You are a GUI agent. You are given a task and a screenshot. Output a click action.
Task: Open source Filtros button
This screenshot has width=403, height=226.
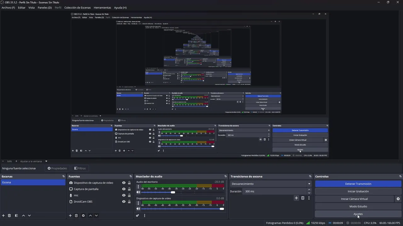80,168
